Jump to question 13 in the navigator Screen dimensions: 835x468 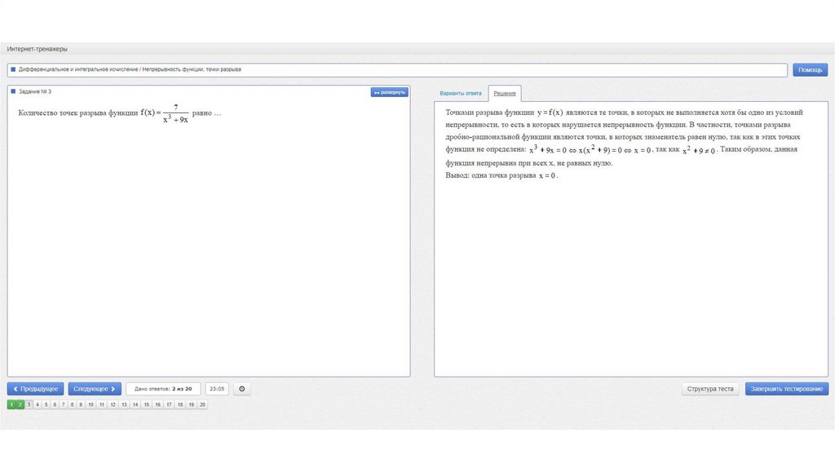click(124, 404)
